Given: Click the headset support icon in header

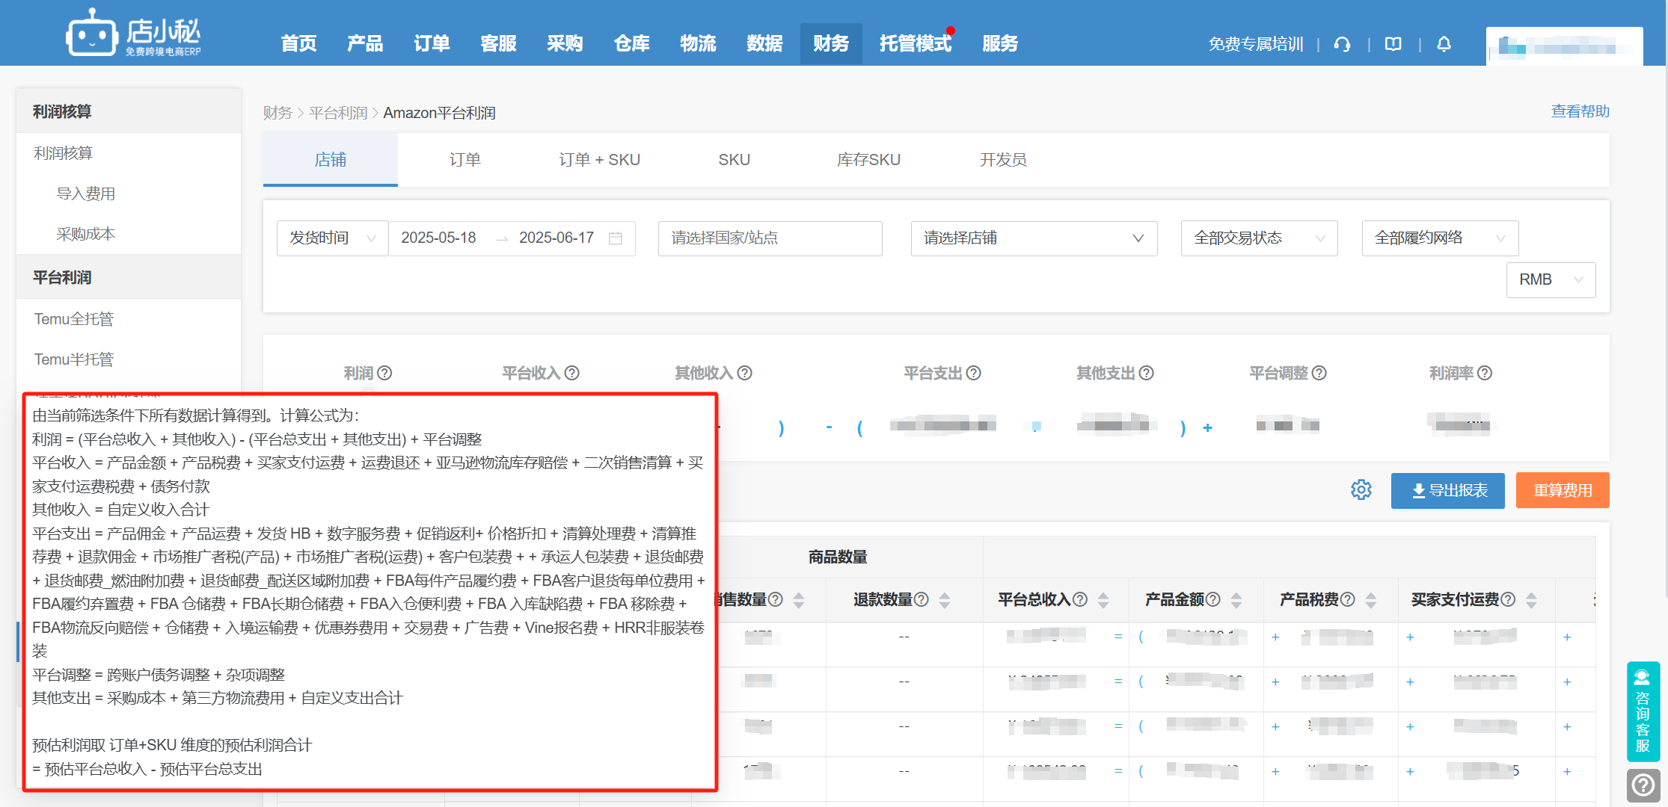Looking at the screenshot, I should point(1342,44).
